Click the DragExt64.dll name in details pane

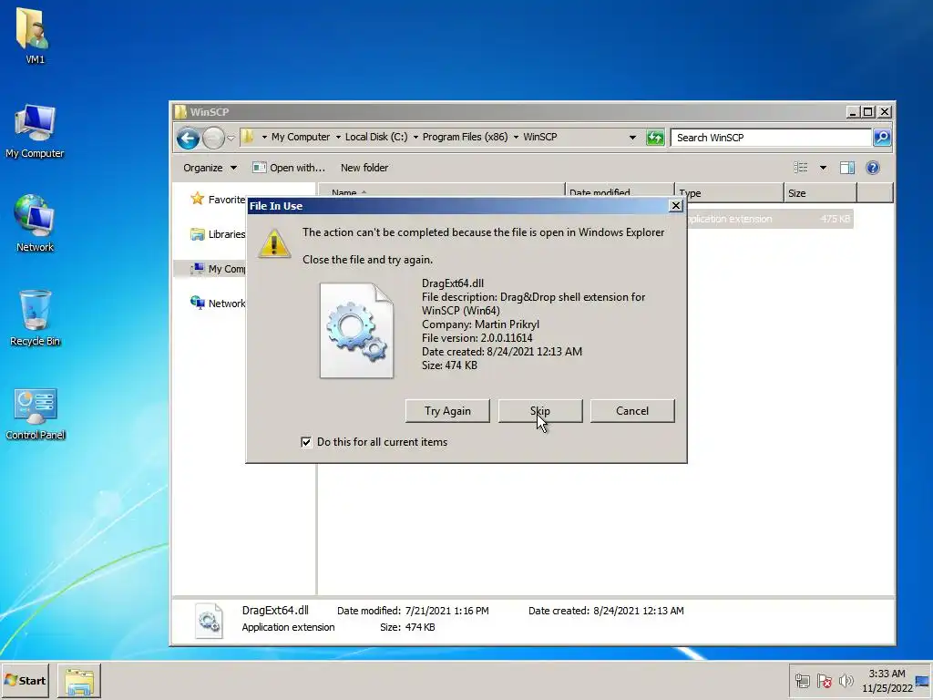coord(275,610)
